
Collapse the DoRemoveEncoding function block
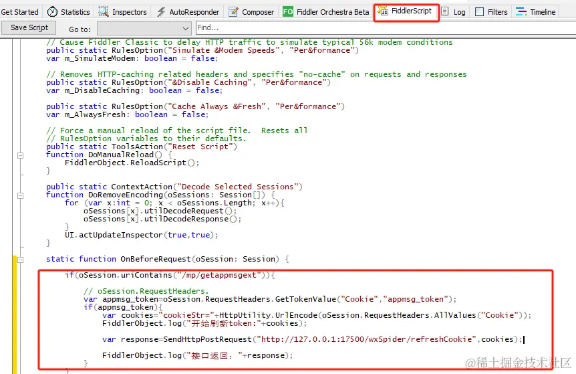coord(21,195)
